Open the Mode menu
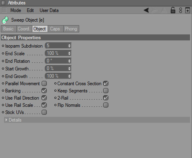This screenshot has height=158, width=192. [16, 10]
